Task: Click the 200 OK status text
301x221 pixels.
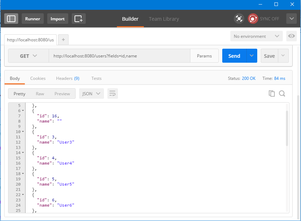Action: [248, 78]
